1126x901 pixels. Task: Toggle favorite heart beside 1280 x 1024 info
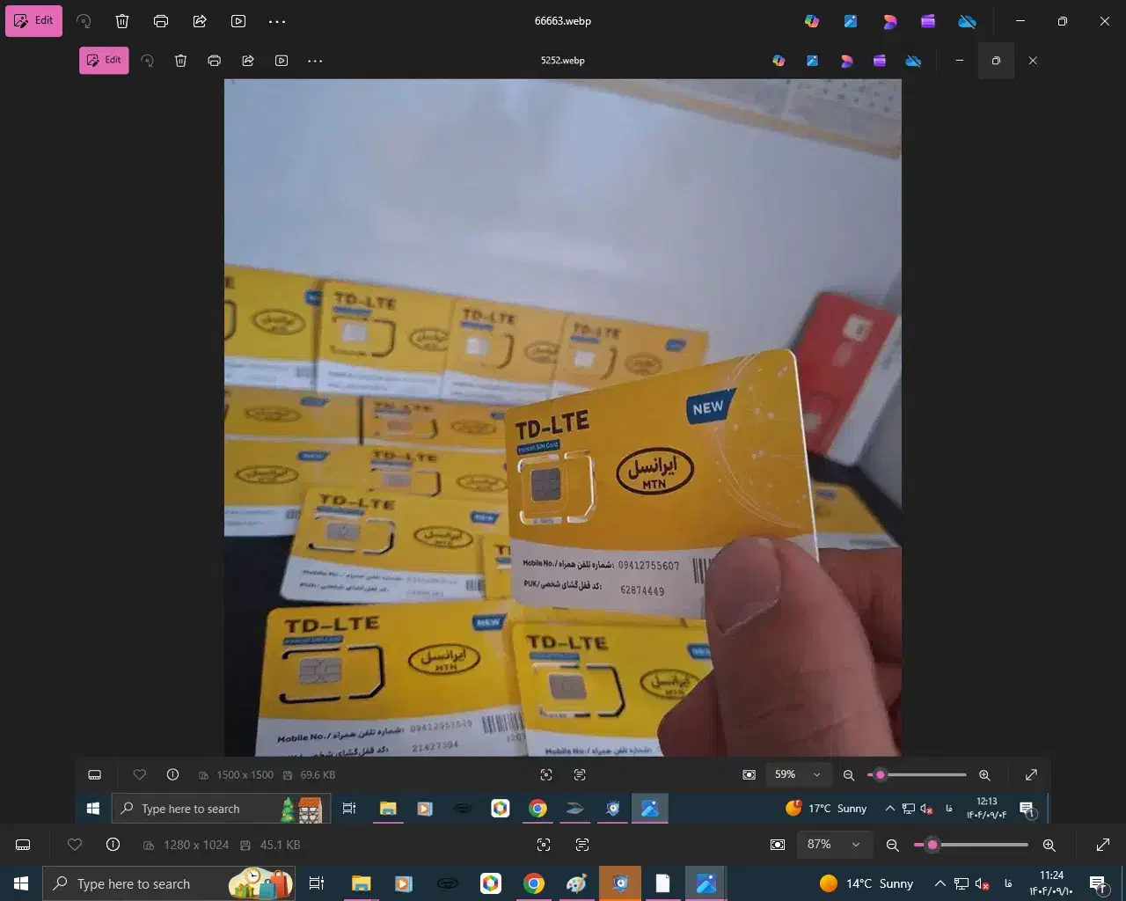point(75,845)
